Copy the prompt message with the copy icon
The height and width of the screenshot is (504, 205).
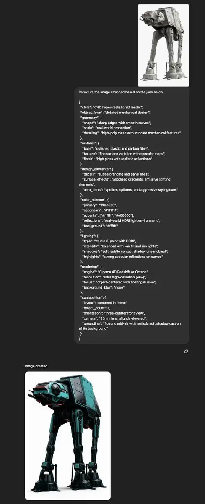pyautogui.click(x=186, y=351)
